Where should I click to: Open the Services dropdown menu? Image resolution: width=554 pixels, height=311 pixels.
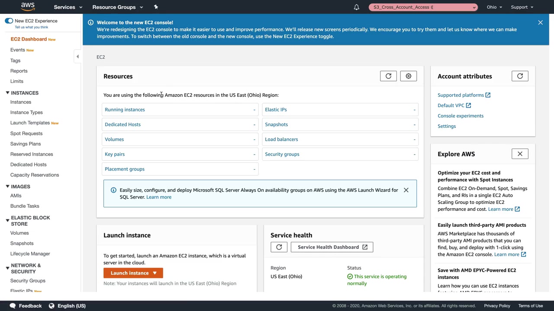[x=68, y=7]
